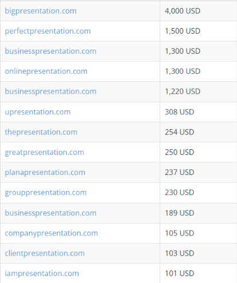This screenshot has width=237, height=283.
Task: Select the greatpresentation.com link
Action: pos(44,153)
